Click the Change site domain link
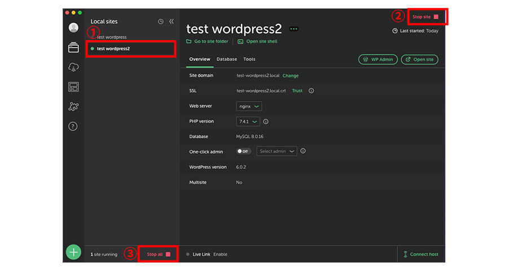Screen dimensions: 508x271 291,76
